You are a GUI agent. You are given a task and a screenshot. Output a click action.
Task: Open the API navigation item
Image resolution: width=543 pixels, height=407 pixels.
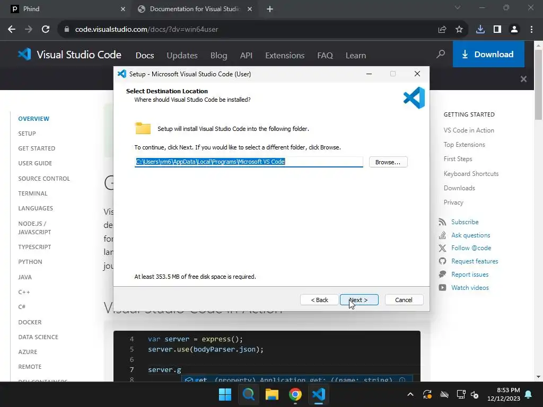point(246,55)
